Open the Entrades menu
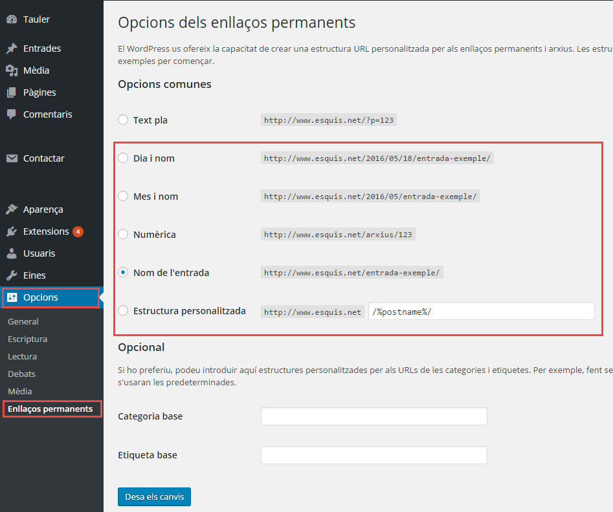 pyautogui.click(x=42, y=48)
